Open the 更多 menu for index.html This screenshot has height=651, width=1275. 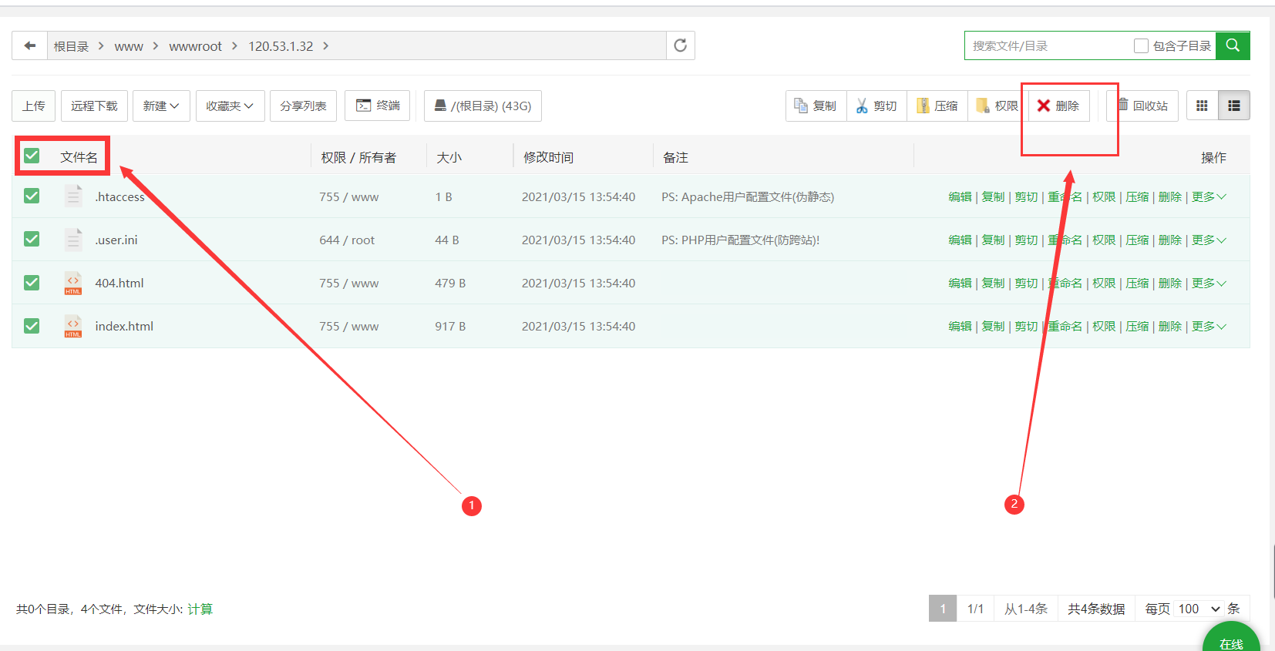tap(1209, 326)
